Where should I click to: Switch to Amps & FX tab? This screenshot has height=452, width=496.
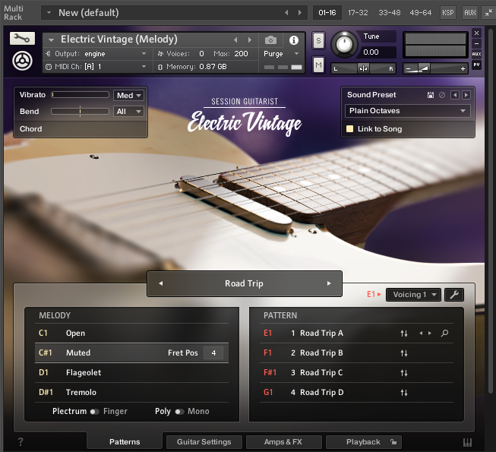pyautogui.click(x=283, y=442)
